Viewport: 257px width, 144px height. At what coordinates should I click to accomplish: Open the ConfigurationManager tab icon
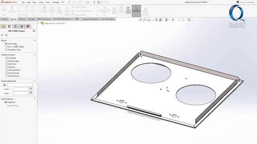point(15,26)
